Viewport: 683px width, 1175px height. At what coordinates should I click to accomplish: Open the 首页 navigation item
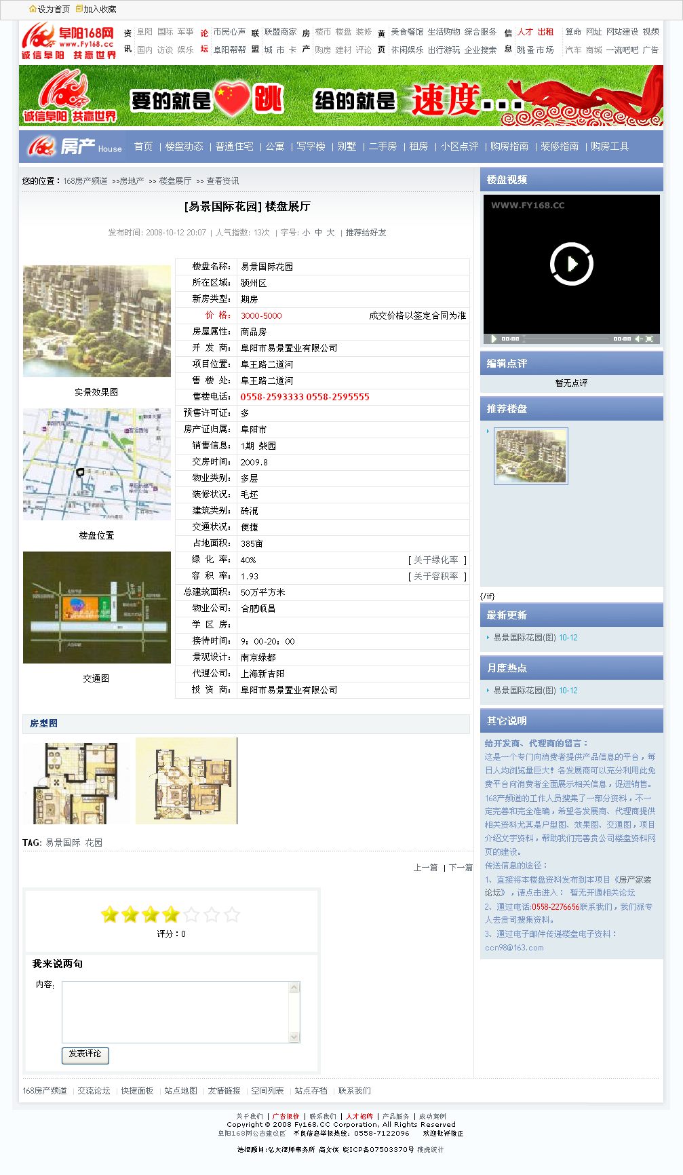tap(143, 147)
